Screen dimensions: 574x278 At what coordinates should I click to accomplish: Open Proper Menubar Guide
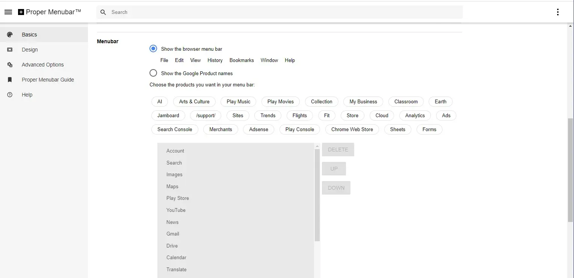44,80
